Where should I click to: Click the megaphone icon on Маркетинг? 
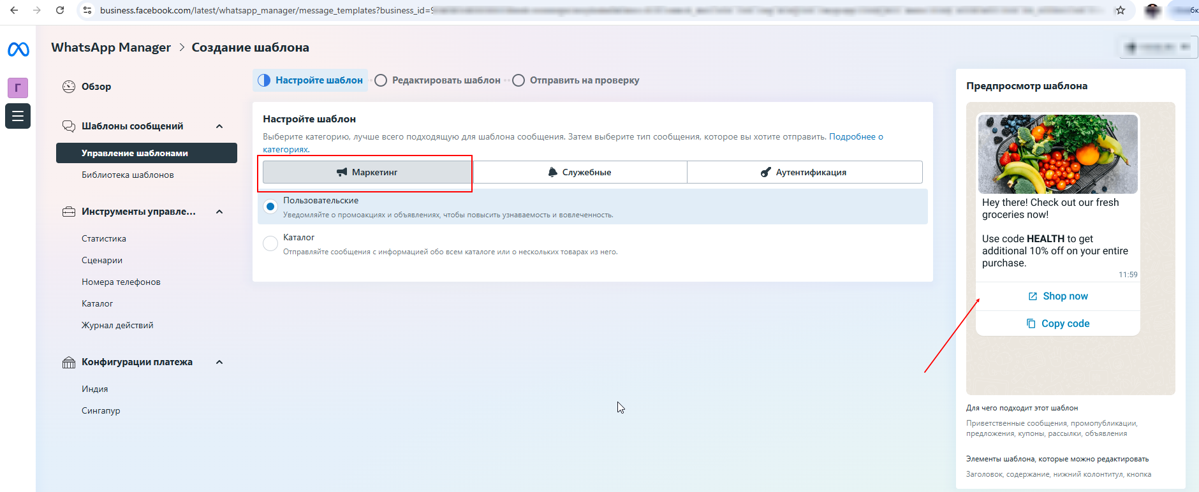tap(342, 172)
